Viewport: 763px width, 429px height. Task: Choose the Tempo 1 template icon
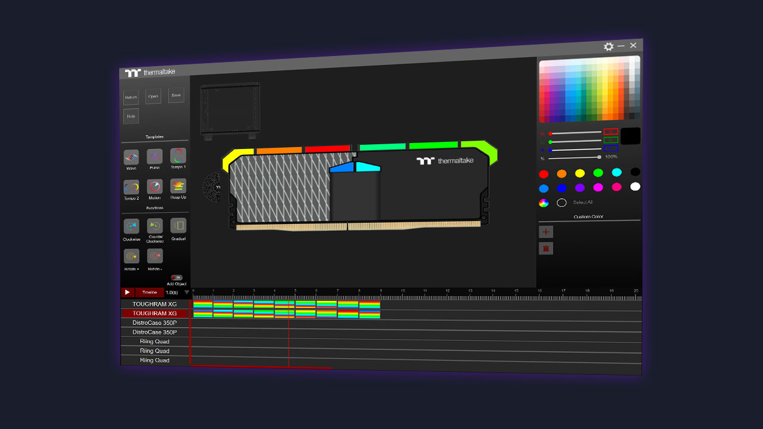178,156
